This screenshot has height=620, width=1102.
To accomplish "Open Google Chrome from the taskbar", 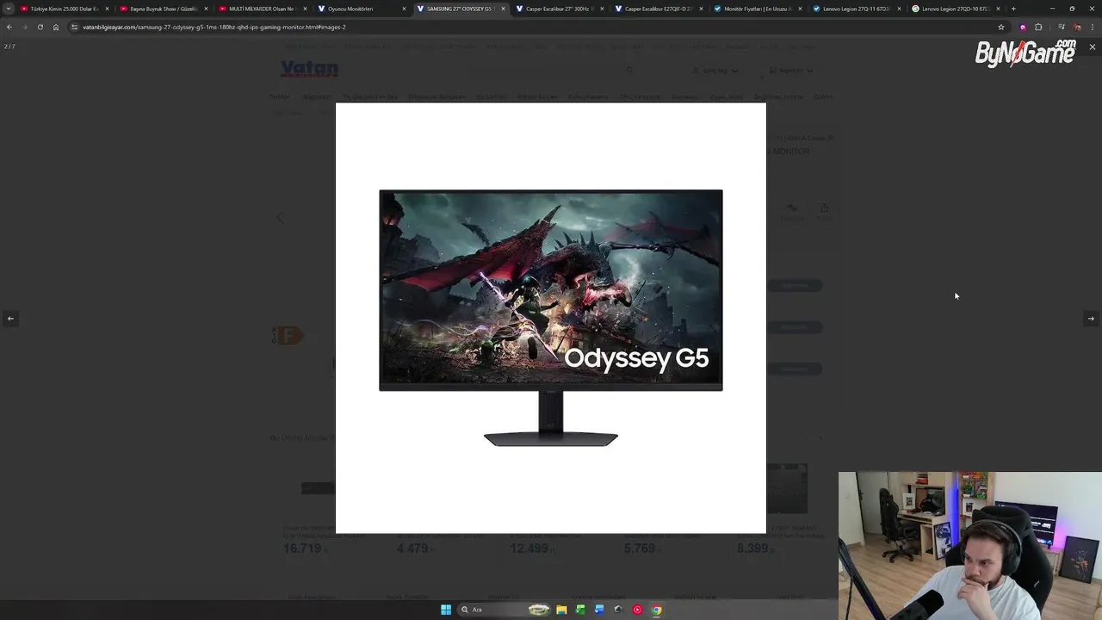I will coord(656,610).
